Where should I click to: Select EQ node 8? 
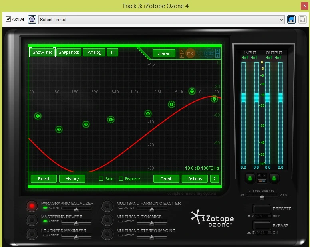coord(214,99)
